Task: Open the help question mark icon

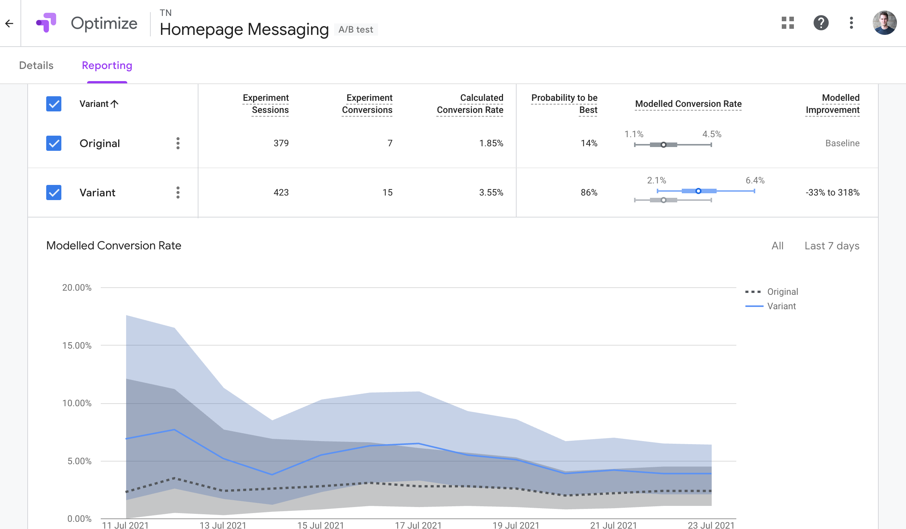Action: pos(821,23)
